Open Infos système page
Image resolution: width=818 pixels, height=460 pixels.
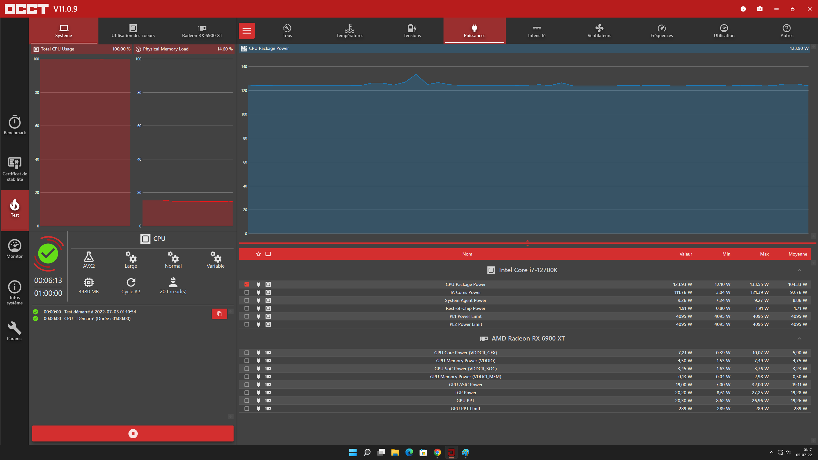[x=15, y=292]
